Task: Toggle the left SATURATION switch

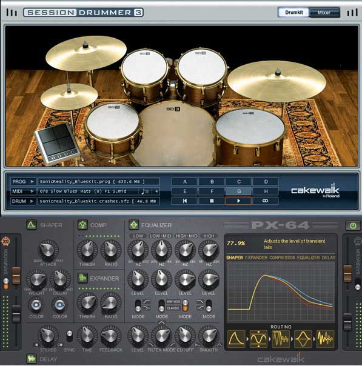Action: click(6, 284)
